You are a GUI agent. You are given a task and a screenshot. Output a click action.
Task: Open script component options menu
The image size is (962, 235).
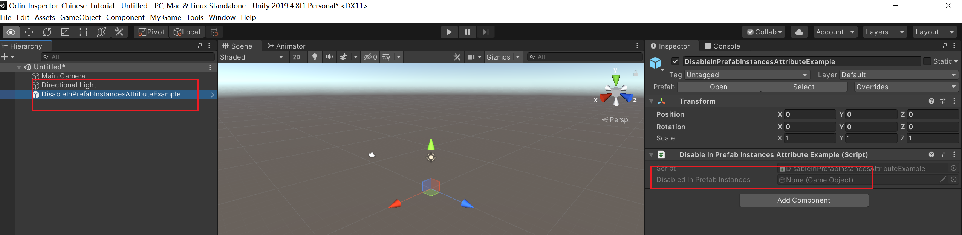(x=954, y=154)
